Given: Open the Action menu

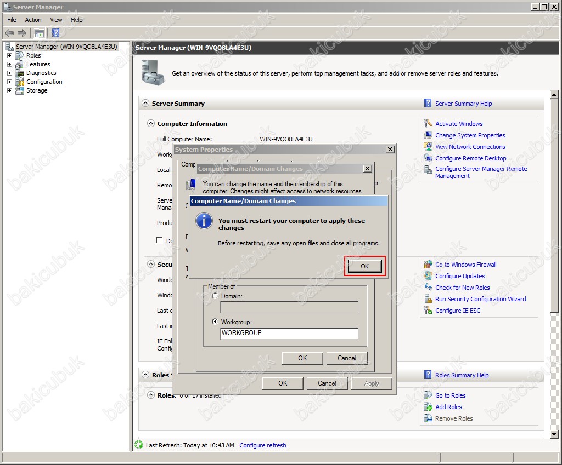Looking at the screenshot, I should coord(33,20).
